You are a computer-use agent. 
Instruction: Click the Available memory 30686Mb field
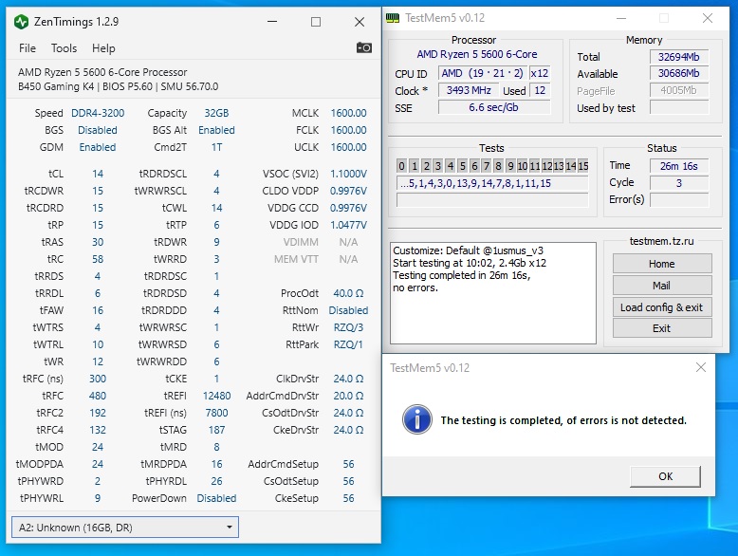tap(678, 73)
